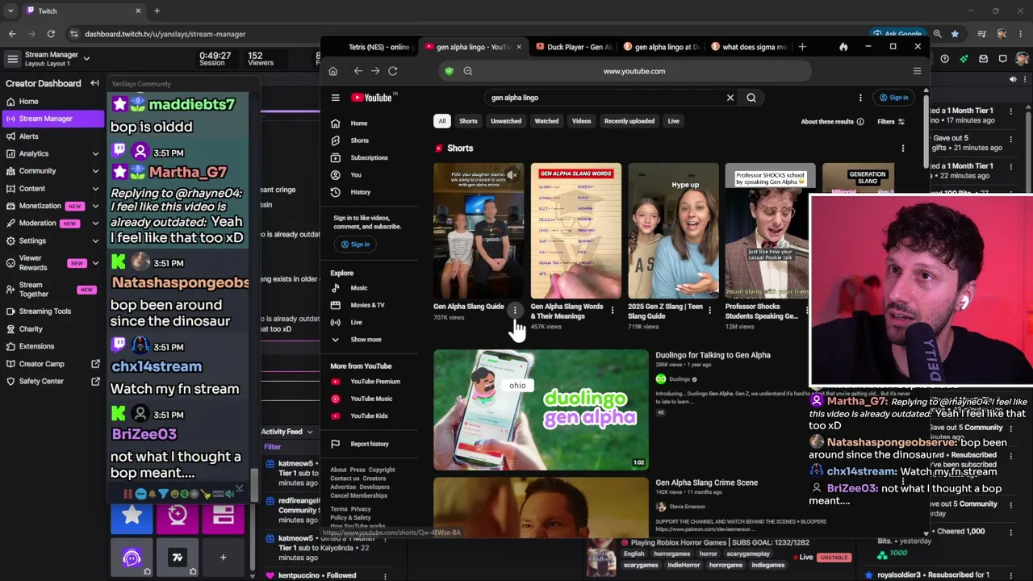
Task: Click the blue star quick action tile
Action: coord(132,516)
